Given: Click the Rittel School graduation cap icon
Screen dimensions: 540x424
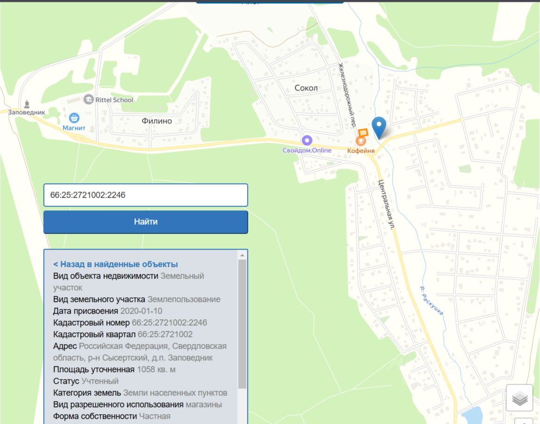Looking at the screenshot, I should click(88, 99).
